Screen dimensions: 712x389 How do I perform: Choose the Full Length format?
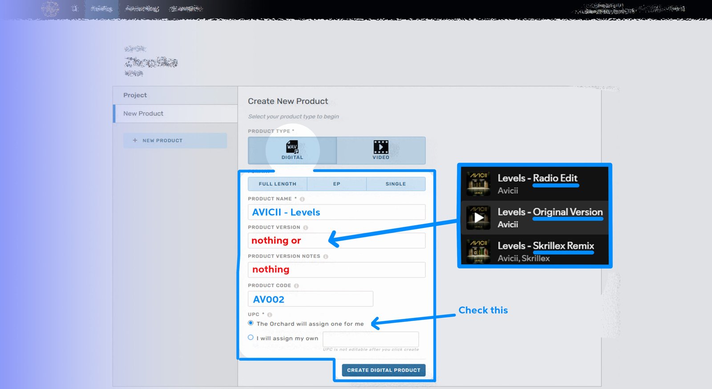click(x=277, y=184)
